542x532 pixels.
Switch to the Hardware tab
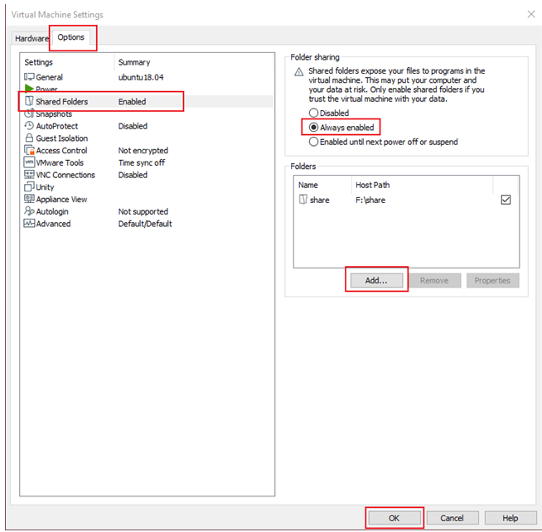pos(31,38)
